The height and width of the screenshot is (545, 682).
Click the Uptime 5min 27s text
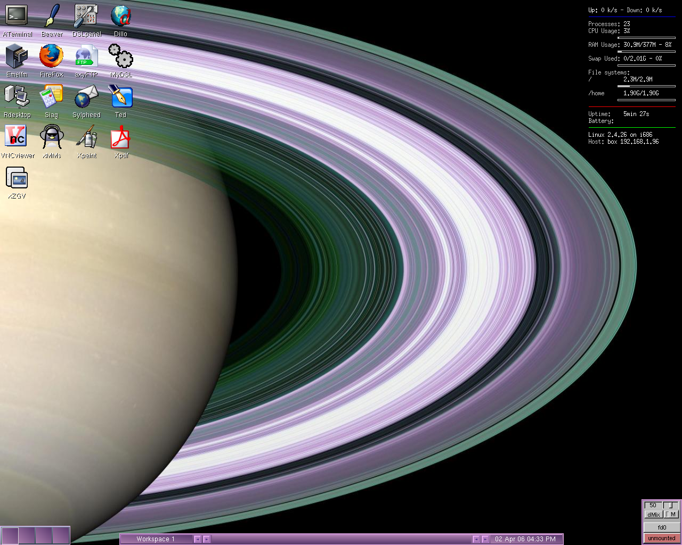tap(619, 114)
